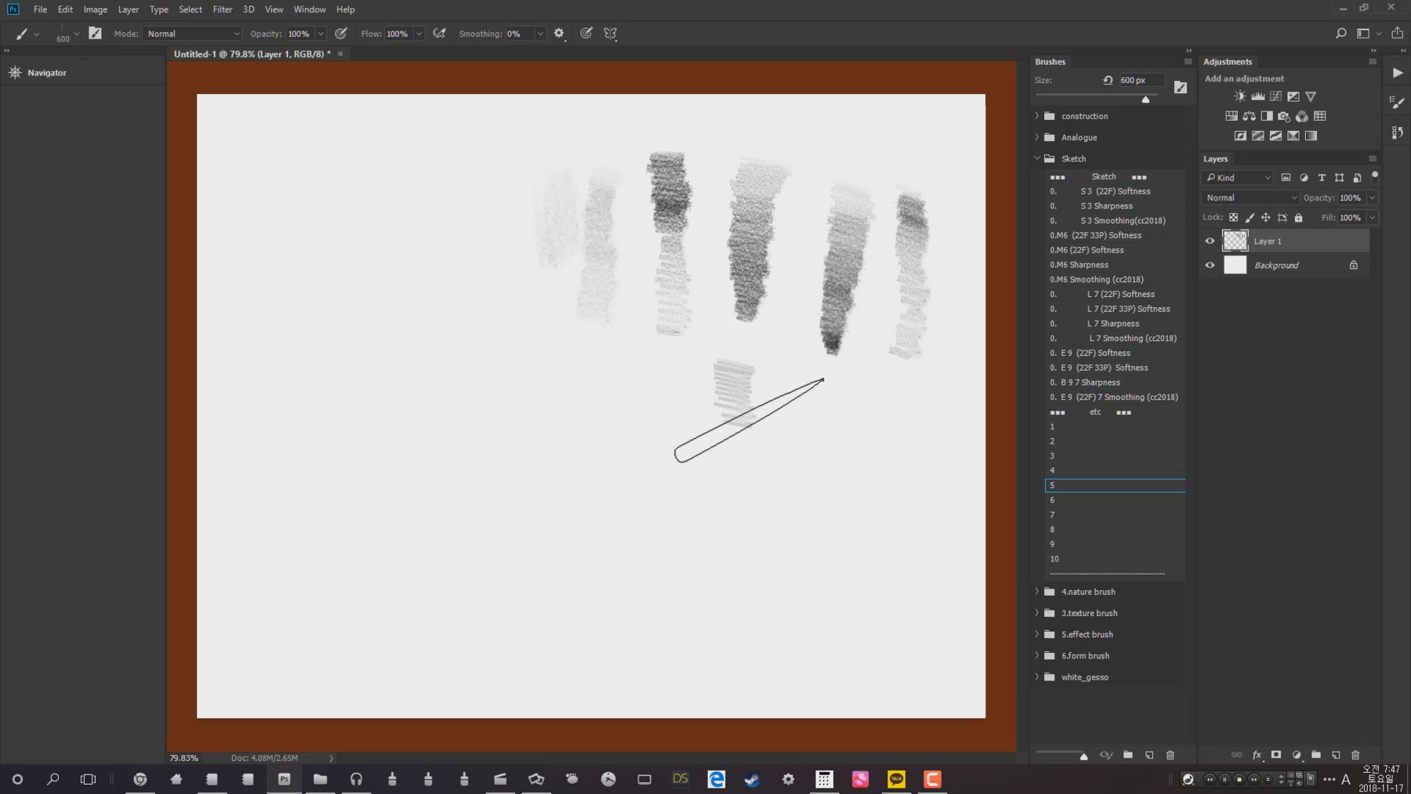
Task: Enable Lock all on Layer 1
Action: tap(1299, 217)
